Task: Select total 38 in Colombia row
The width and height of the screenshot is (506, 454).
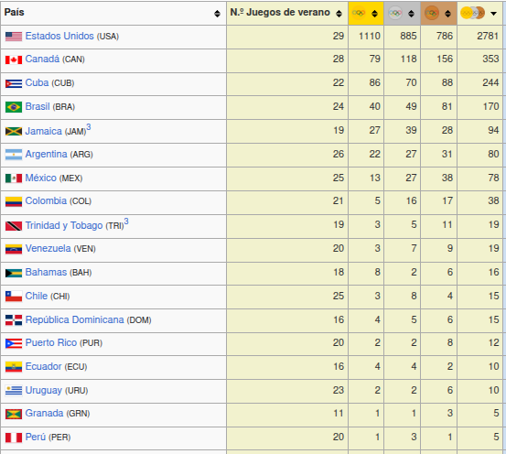Action: 493,200
